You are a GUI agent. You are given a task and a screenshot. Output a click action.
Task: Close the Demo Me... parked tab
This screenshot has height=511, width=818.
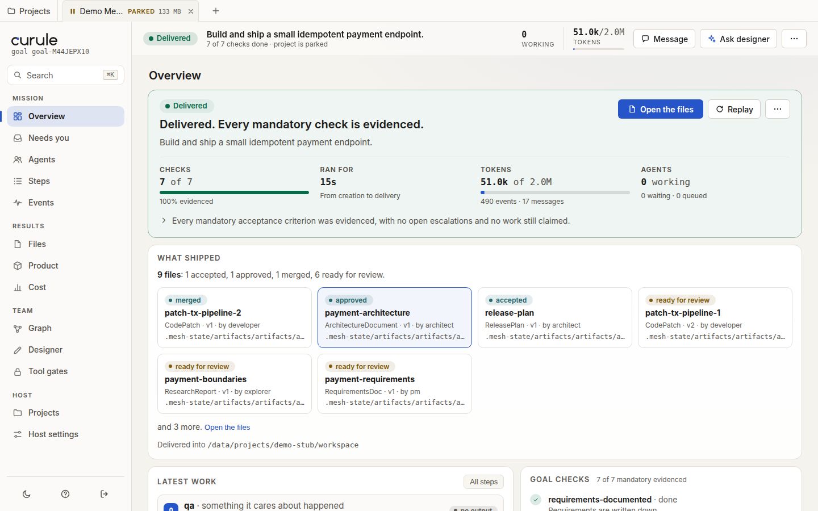click(191, 11)
